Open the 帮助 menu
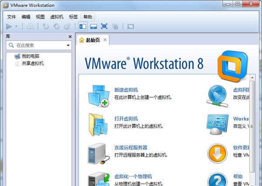 [x=88, y=17]
